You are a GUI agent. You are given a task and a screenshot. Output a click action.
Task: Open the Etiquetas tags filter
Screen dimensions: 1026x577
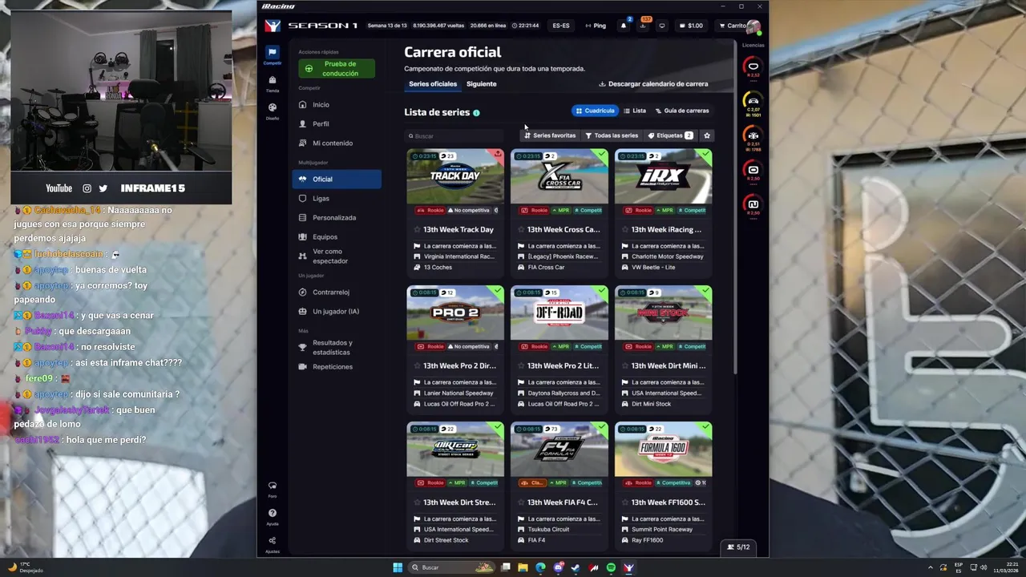click(x=670, y=135)
